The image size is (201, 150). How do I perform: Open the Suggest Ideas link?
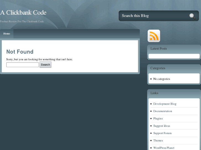click(162, 126)
